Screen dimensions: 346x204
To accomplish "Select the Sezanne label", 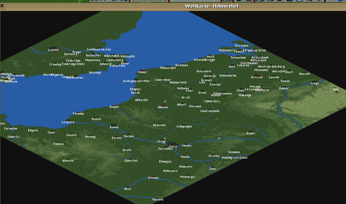I will tap(234, 152).
